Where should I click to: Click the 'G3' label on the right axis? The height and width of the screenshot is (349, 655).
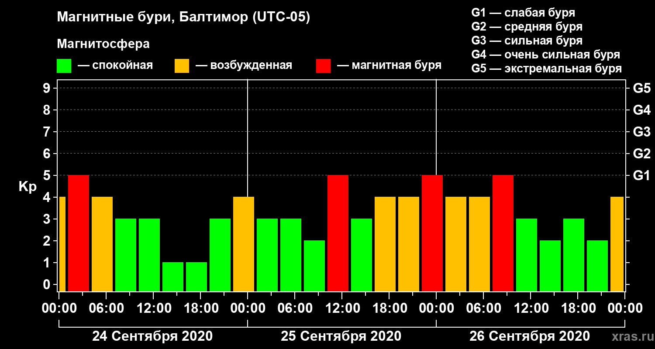pyautogui.click(x=642, y=132)
